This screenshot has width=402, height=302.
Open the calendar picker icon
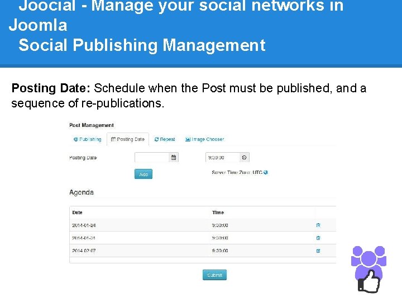tap(174, 157)
